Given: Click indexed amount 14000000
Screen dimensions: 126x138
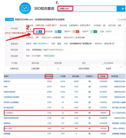Looking at the screenshot, I should click(x=103, y=81).
